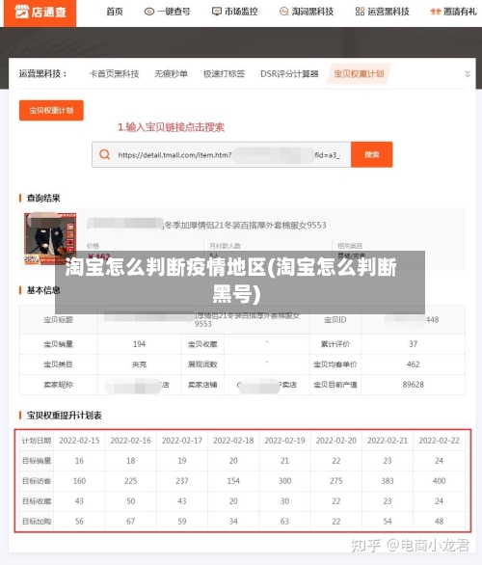Click the magnifier icon in the search box
This screenshot has height=565, width=482.
[x=104, y=154]
